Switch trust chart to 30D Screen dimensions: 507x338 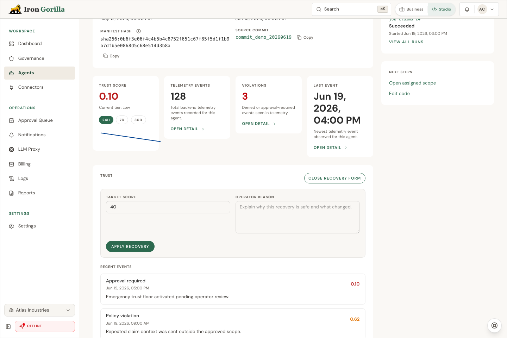point(138,120)
